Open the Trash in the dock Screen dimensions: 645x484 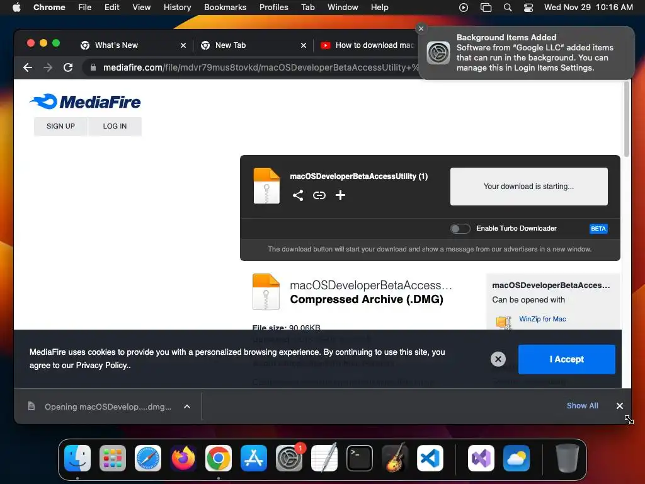(x=568, y=458)
